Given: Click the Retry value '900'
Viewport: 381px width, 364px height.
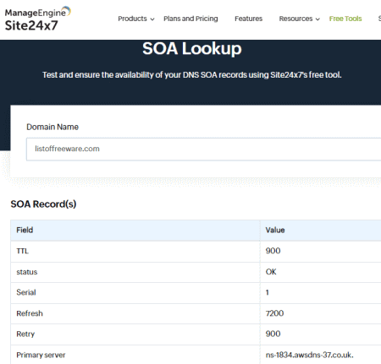Looking at the screenshot, I should pyautogui.click(x=273, y=334).
